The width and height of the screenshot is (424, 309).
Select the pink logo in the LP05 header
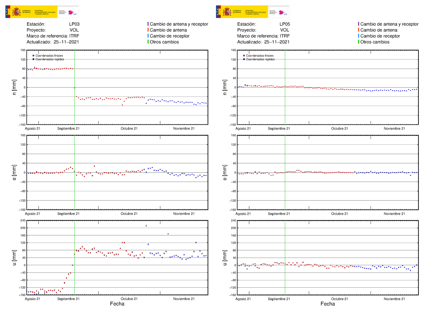coord(282,12)
